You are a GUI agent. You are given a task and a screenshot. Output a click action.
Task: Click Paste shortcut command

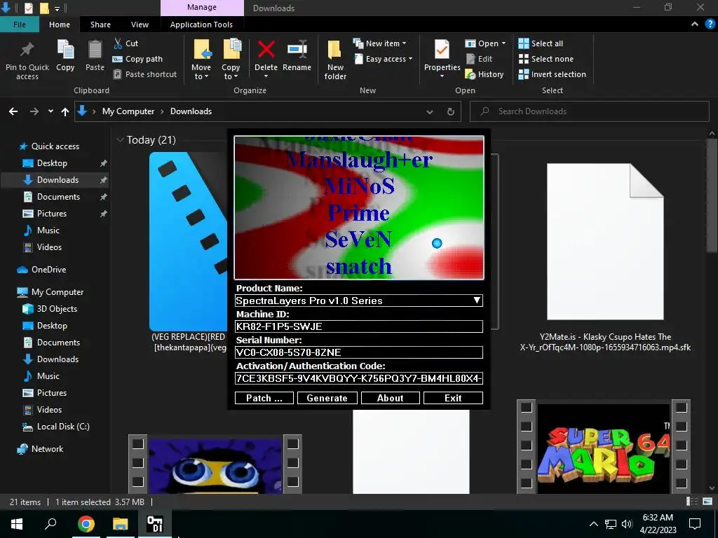click(x=144, y=74)
